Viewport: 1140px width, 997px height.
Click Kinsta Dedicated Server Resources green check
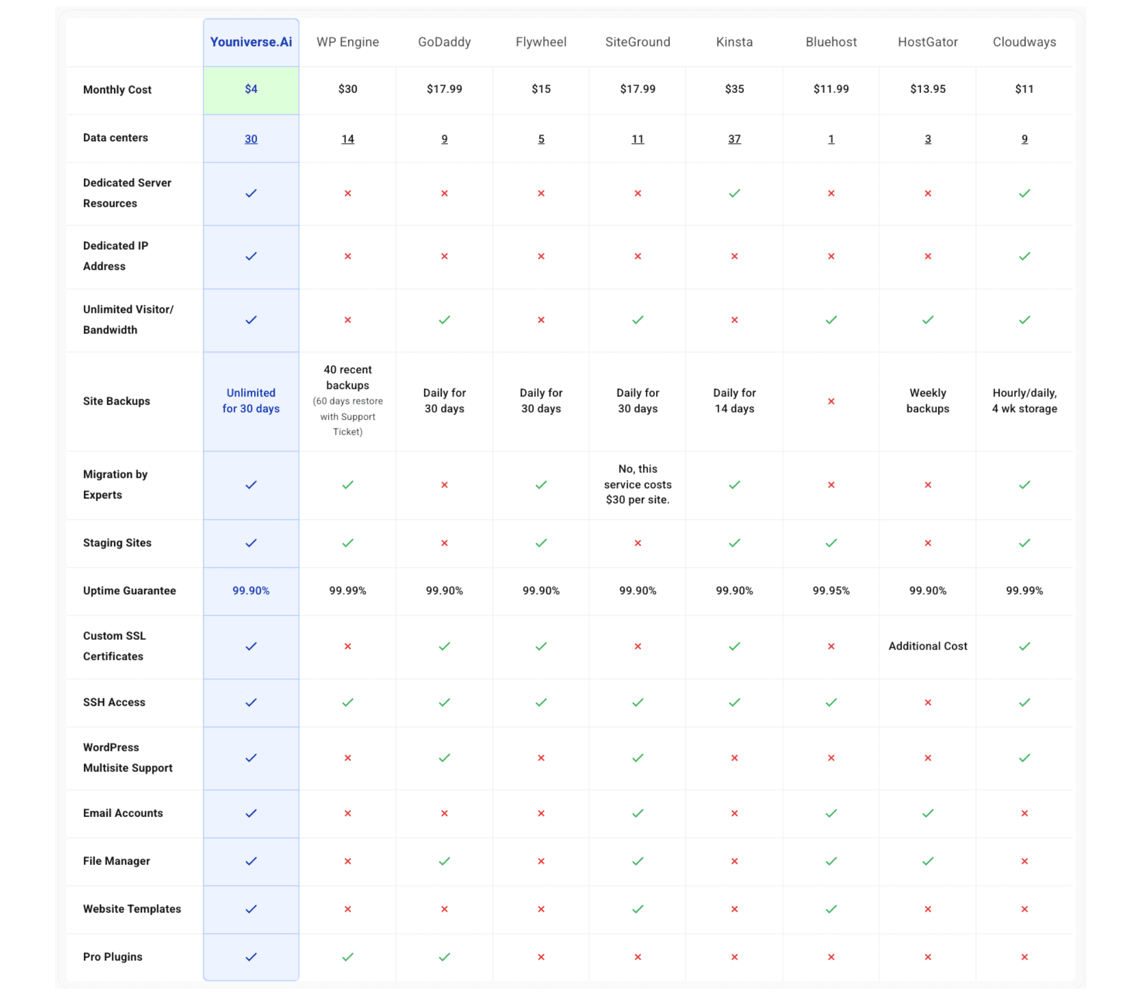coord(734,194)
